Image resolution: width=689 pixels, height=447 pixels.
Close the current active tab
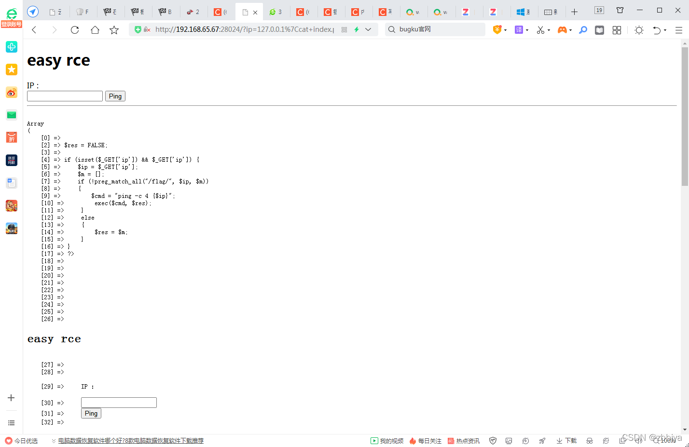[x=255, y=12]
